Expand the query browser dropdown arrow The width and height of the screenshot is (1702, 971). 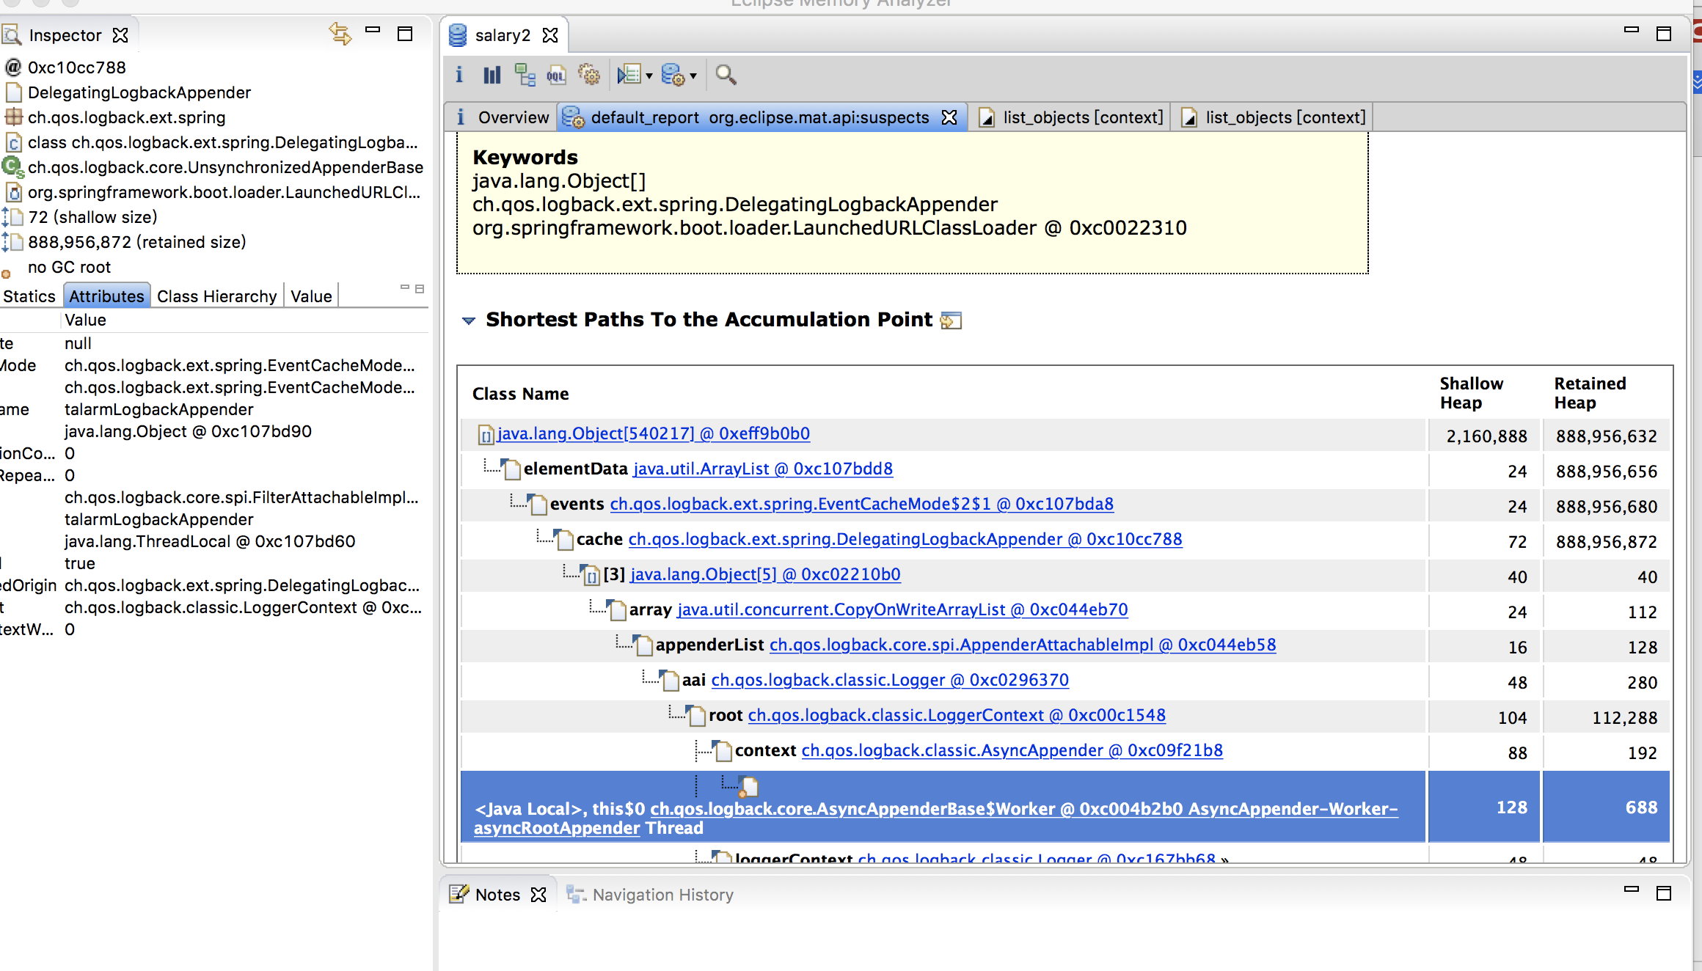[x=693, y=76]
